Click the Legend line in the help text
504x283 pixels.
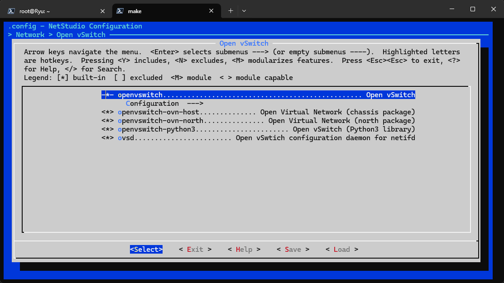[158, 78]
